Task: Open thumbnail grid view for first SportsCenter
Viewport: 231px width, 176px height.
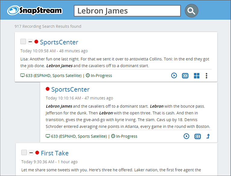Action: tap(197, 76)
